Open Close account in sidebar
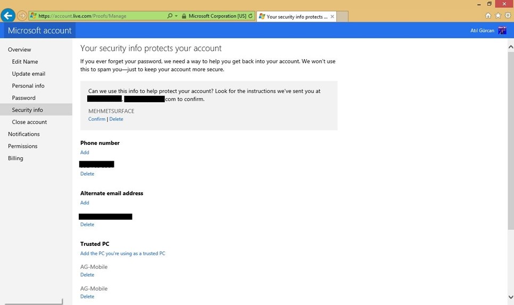Screen dimensions: 514x305 [x=29, y=122]
